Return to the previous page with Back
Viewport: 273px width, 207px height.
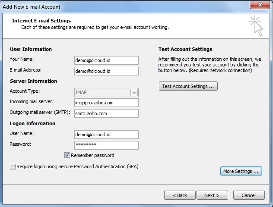point(180,195)
